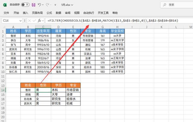Image resolution: width=193 pixels, height=122 pixels.
Task: Select column B header
Action: [28, 27]
